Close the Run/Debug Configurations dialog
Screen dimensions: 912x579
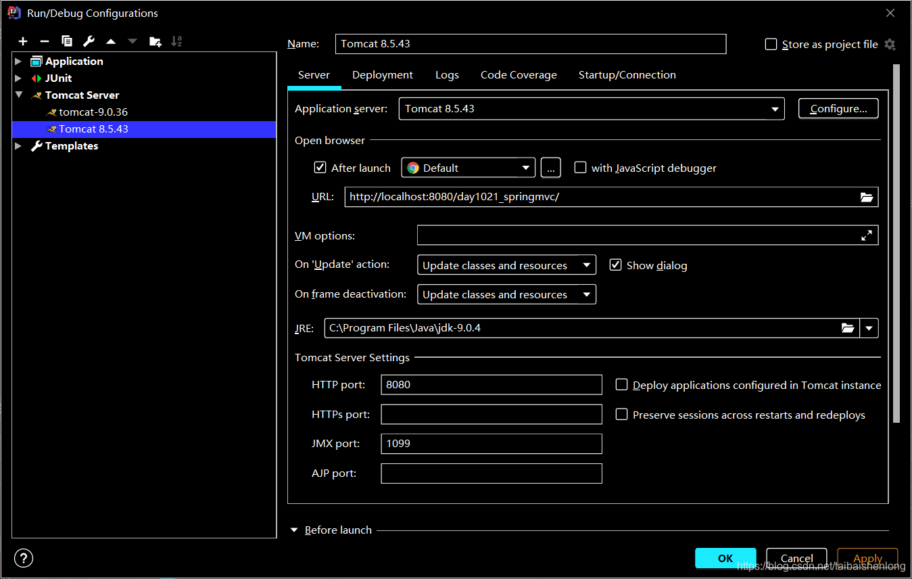pos(890,13)
